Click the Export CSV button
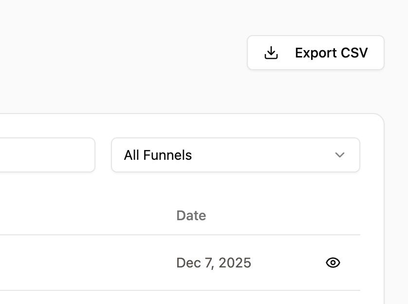Viewport: 408px width, 304px height. 315,53
